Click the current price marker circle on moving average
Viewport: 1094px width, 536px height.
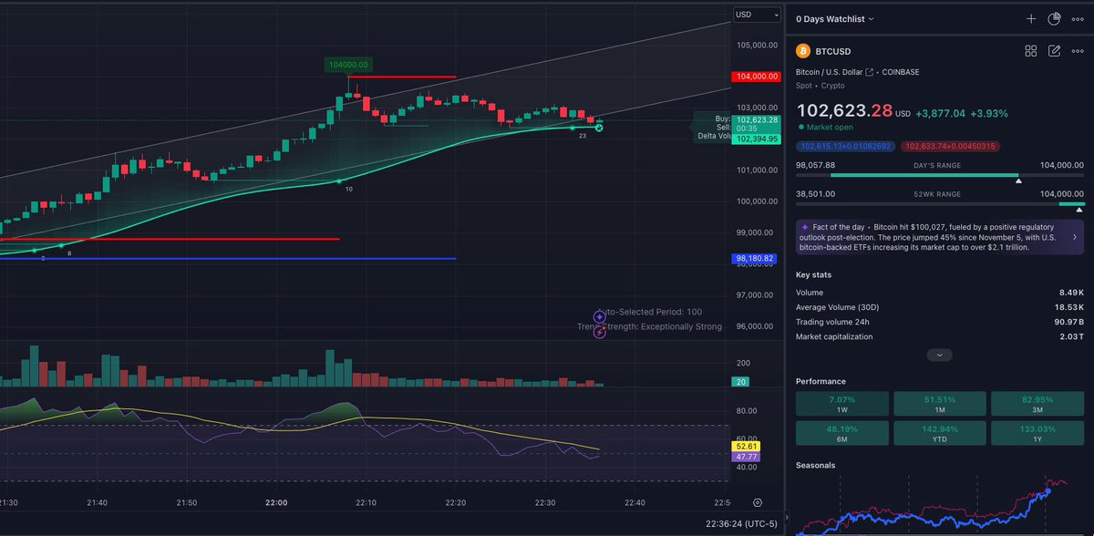(x=599, y=127)
